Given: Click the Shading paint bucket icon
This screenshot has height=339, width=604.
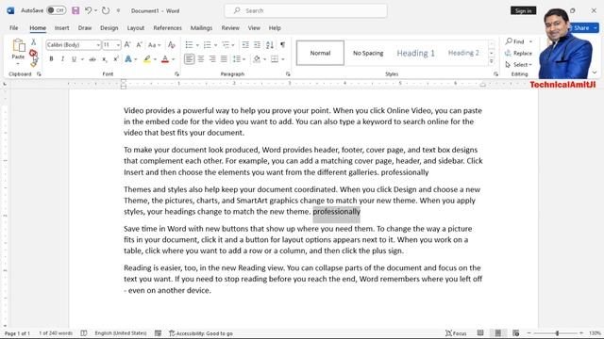Looking at the screenshot, I should pos(256,59).
